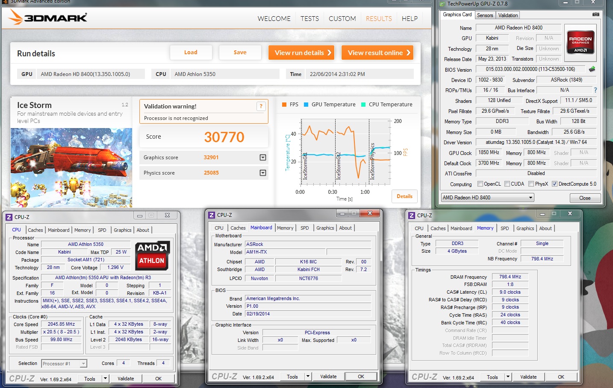Open the HELP menu in 3DMark

pyautogui.click(x=410, y=19)
